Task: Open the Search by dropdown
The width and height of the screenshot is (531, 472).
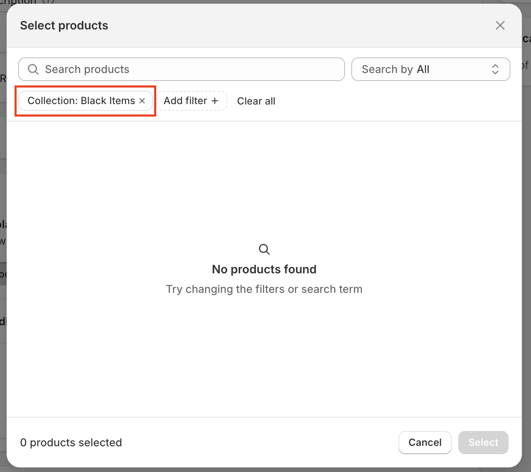Action: coord(430,69)
